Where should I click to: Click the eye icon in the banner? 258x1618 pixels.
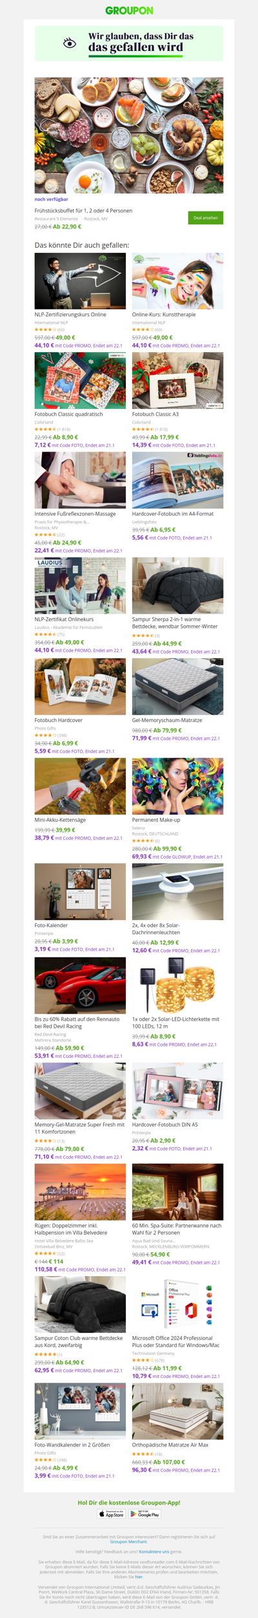70,43
